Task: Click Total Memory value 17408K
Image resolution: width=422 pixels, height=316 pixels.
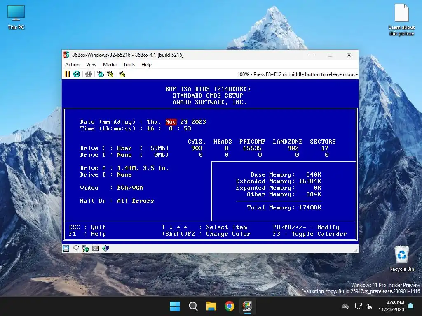Action: click(x=310, y=207)
